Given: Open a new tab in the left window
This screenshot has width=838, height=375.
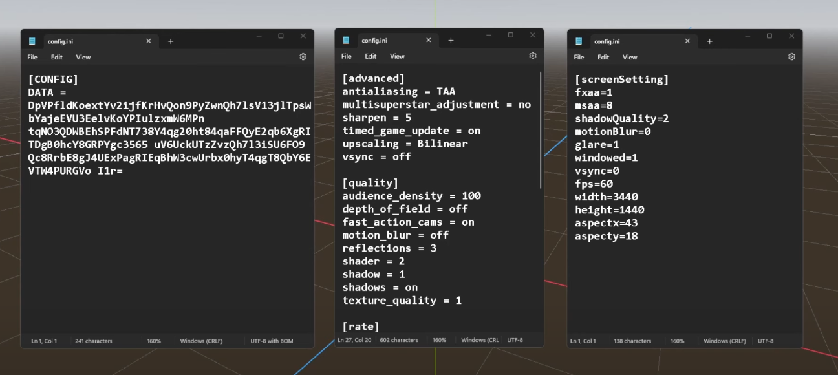Looking at the screenshot, I should point(171,40).
